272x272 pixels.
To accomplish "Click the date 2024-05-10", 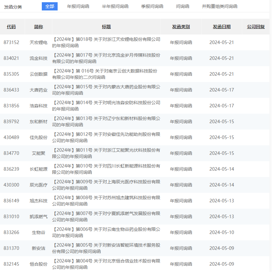I will coord(222,232).
